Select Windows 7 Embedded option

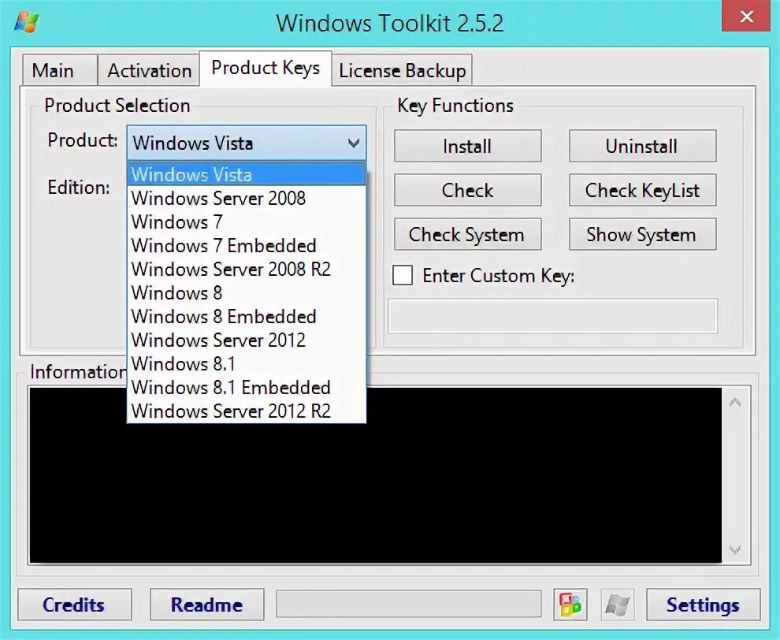click(x=247, y=245)
